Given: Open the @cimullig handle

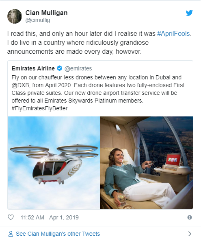Looking at the screenshot, I should point(38,20).
